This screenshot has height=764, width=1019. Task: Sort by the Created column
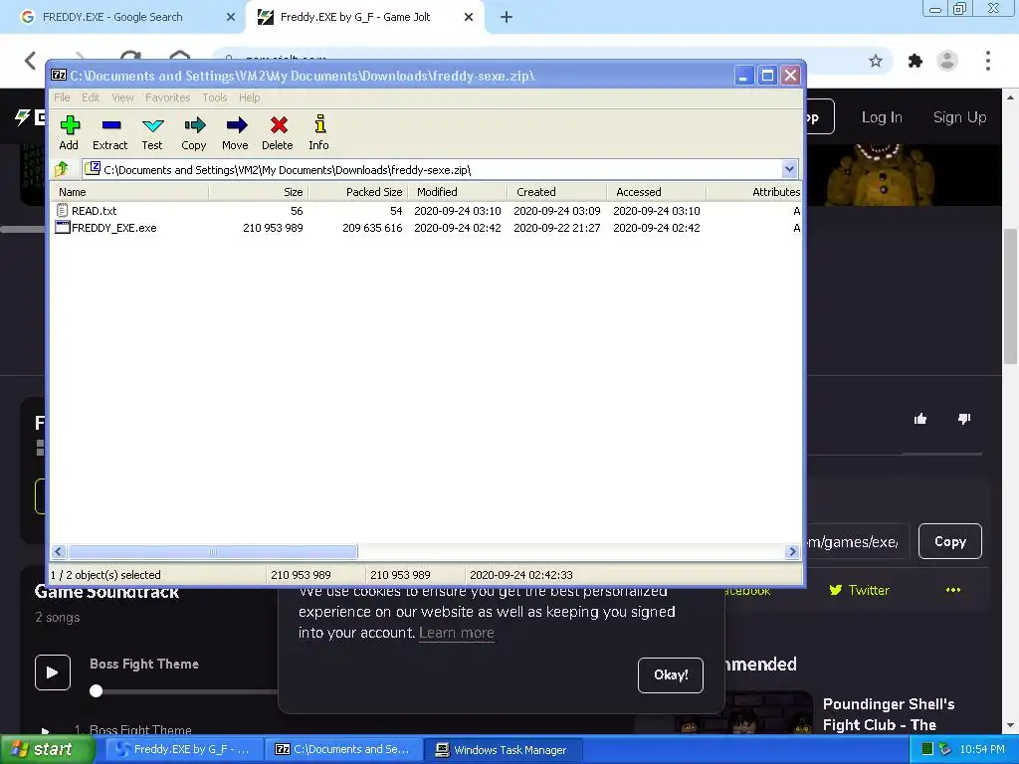(557, 192)
